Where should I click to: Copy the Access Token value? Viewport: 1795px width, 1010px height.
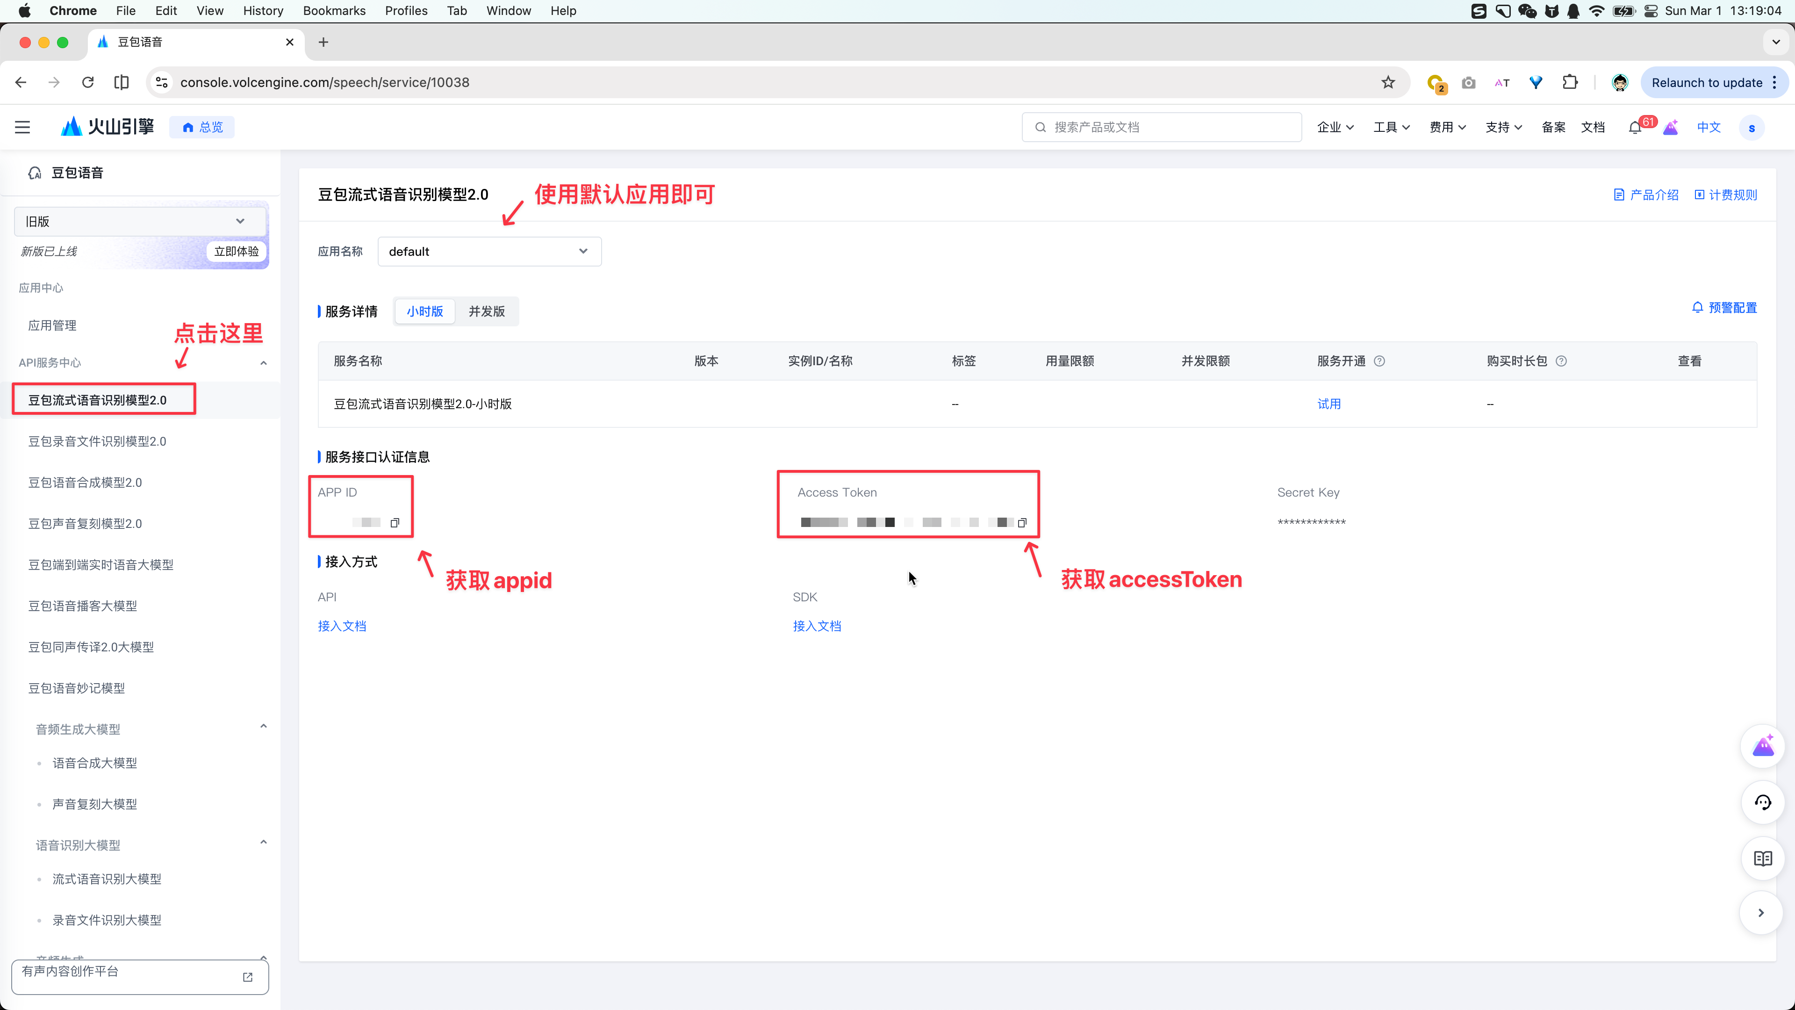tap(1023, 522)
